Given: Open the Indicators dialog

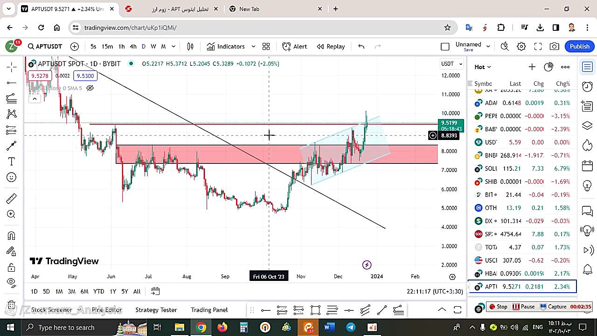Looking at the screenshot, I should click(226, 46).
